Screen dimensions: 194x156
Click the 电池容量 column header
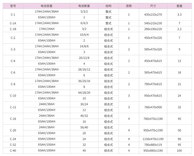click(x=47, y=6)
